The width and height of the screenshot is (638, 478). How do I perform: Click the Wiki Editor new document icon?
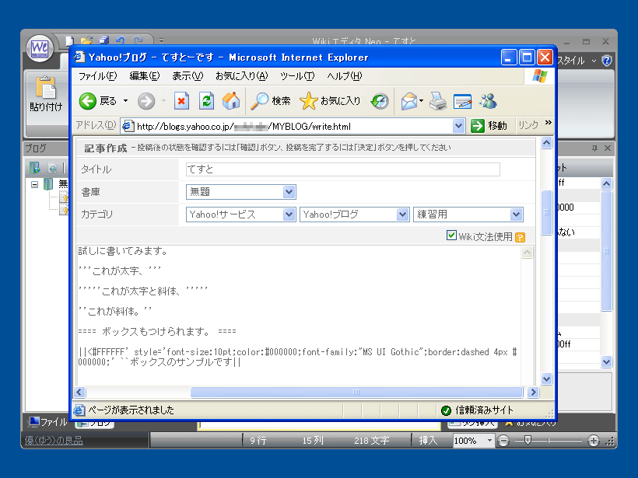69,40
